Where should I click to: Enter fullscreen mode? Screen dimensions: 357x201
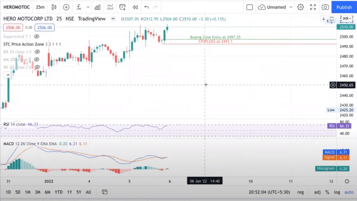pos(313,7)
